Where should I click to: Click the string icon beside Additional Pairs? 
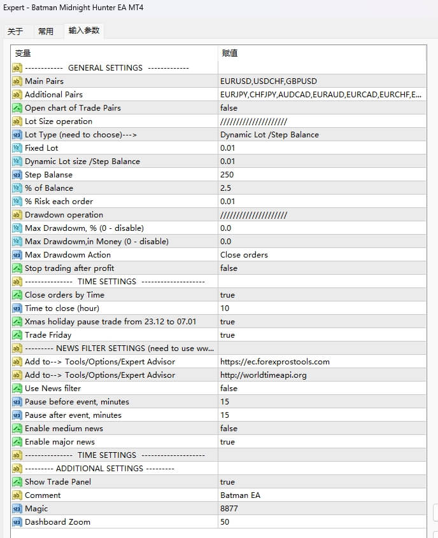(17, 95)
